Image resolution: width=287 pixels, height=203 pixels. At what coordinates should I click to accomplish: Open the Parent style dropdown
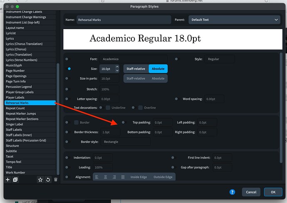[234, 20]
